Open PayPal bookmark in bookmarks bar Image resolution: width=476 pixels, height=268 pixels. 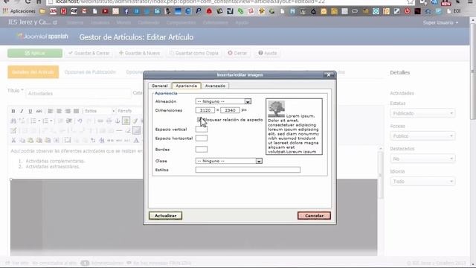[x=199, y=11]
